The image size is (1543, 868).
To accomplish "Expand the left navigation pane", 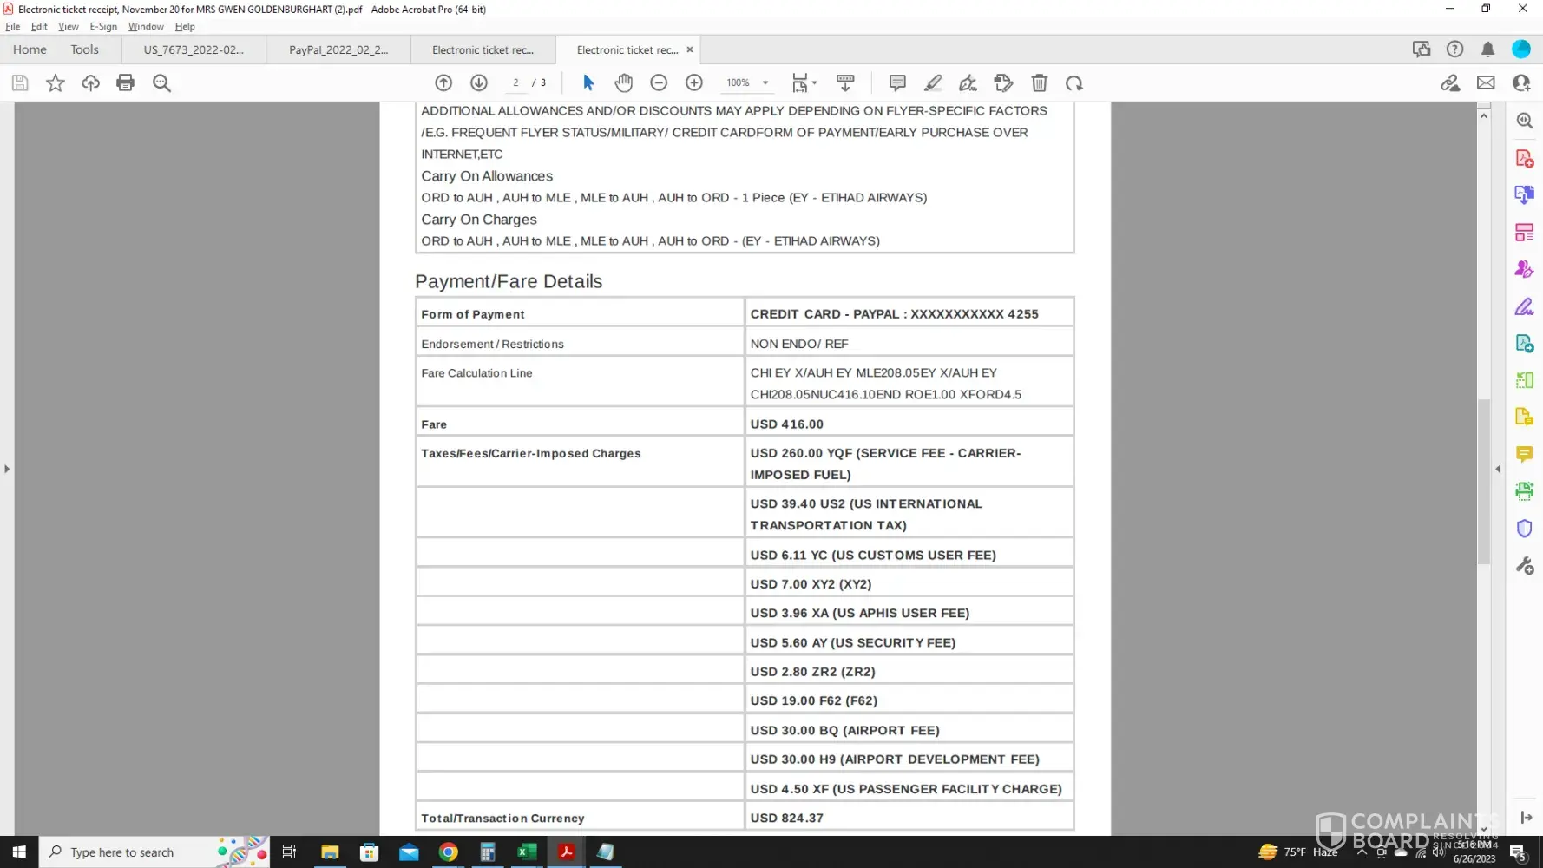I will click(7, 469).
